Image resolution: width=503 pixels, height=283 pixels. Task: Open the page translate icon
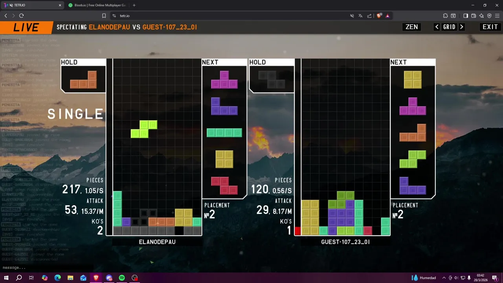tap(360, 16)
